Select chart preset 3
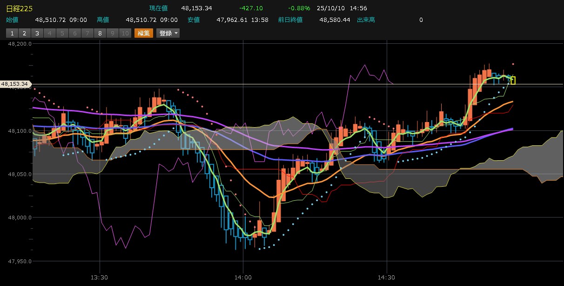This screenshot has width=564, height=286. point(37,33)
